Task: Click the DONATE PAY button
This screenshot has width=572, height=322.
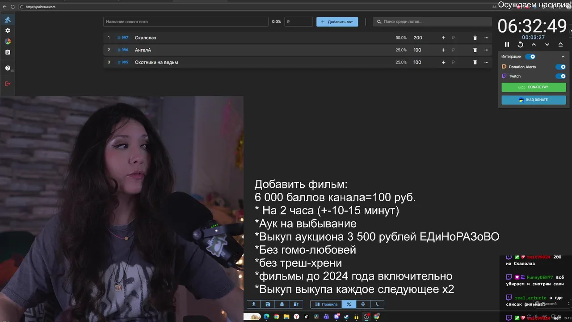Action: coord(534,87)
